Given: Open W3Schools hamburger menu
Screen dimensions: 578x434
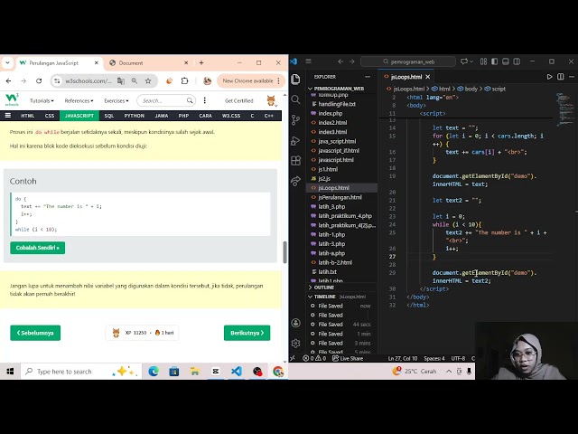Looking at the screenshot, I should click(8, 116).
